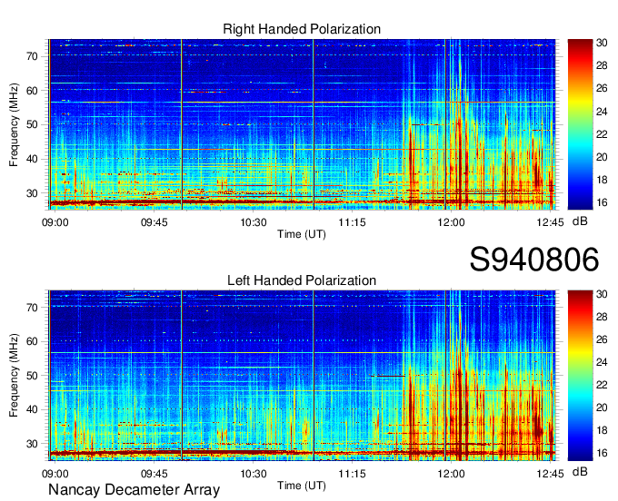Click the 28 dB value on top colorbar
This screenshot has height=501, width=618.
[602, 65]
